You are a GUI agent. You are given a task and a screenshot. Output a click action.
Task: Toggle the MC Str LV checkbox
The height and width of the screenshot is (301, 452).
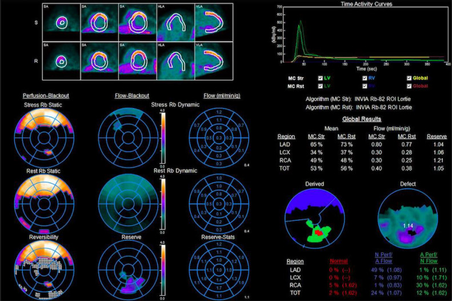[320, 78]
